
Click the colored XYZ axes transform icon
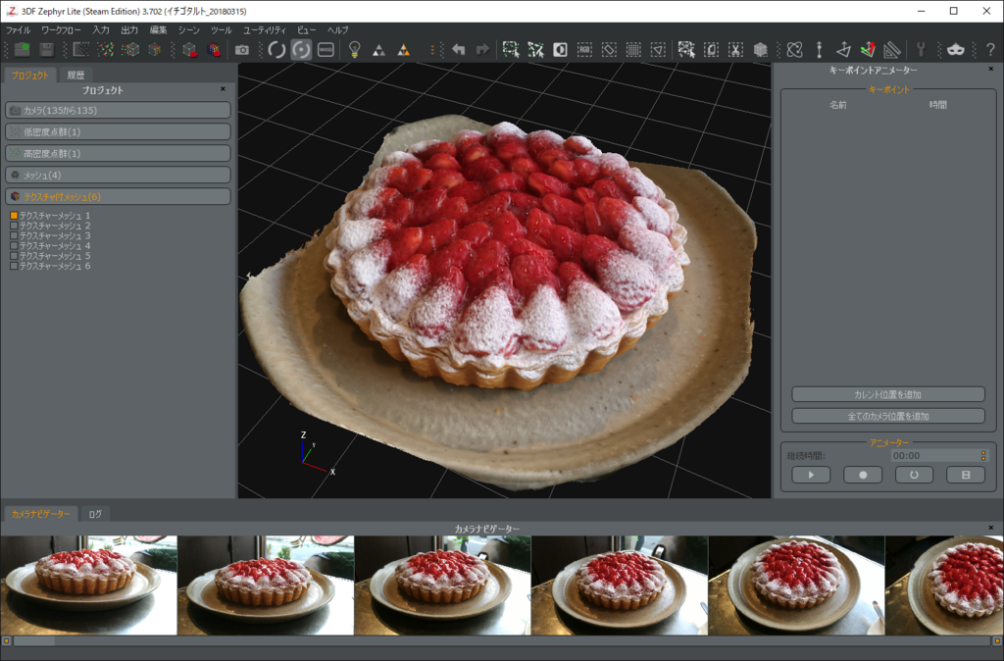(x=869, y=49)
